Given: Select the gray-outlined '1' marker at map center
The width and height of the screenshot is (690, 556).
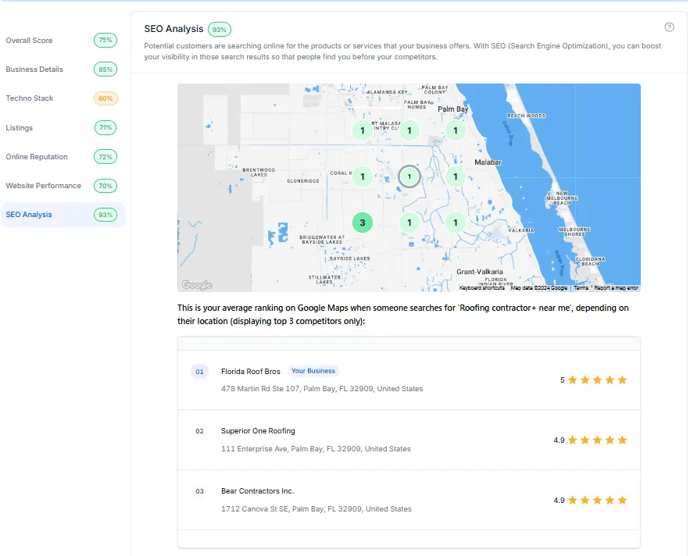Looking at the screenshot, I should coord(409,176).
